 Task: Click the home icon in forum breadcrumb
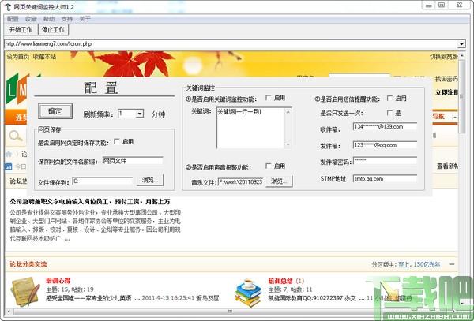(x=9, y=155)
